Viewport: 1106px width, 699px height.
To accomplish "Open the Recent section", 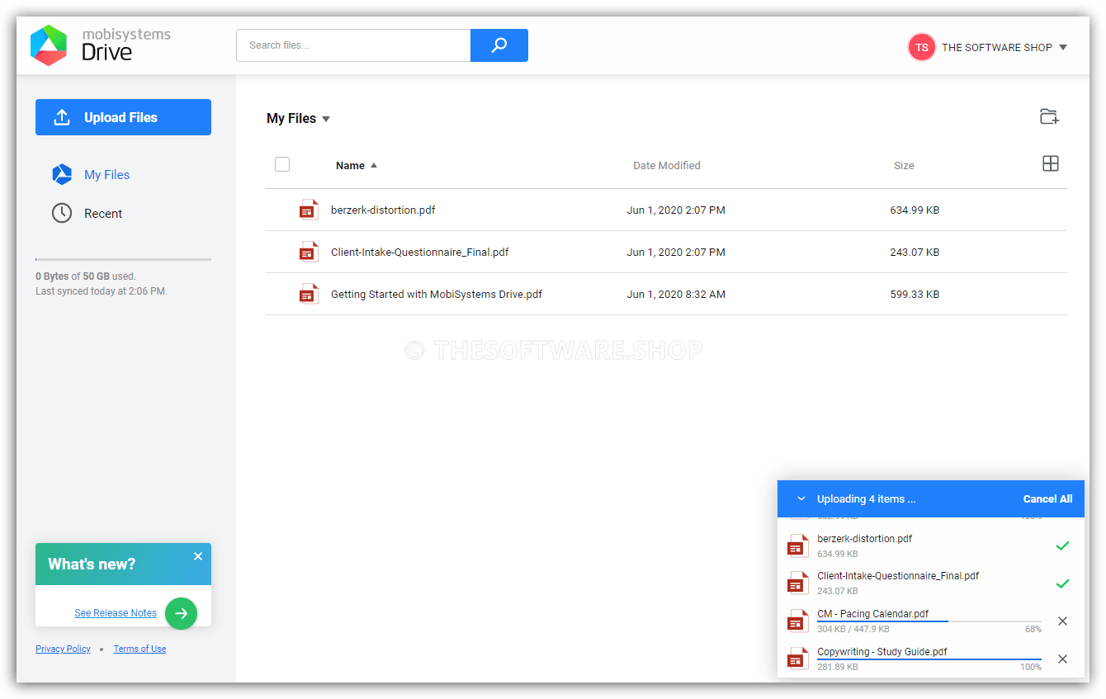I will tap(102, 213).
